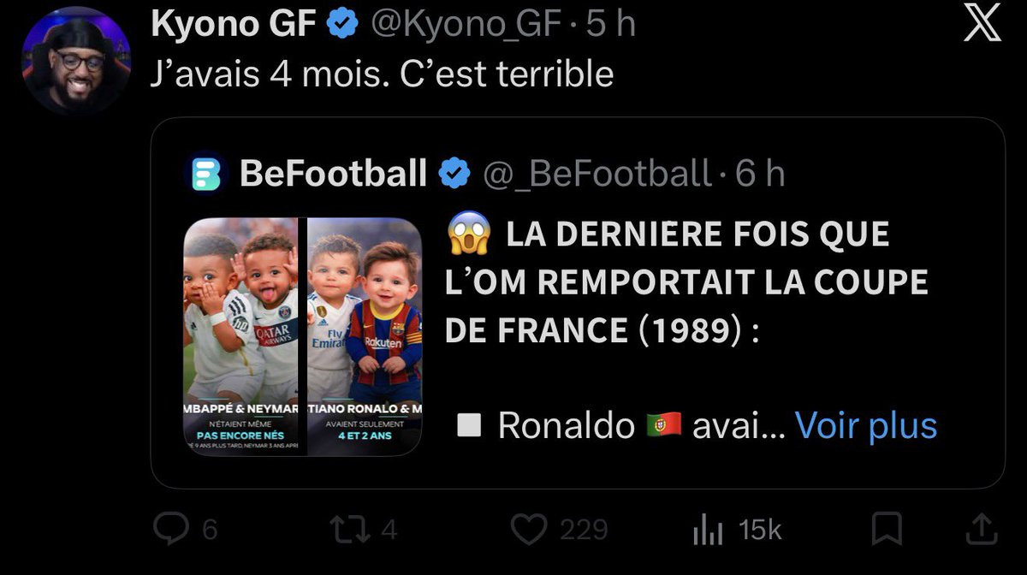Click the BeFootball account name
The image size is (1027, 575).
coord(333,174)
